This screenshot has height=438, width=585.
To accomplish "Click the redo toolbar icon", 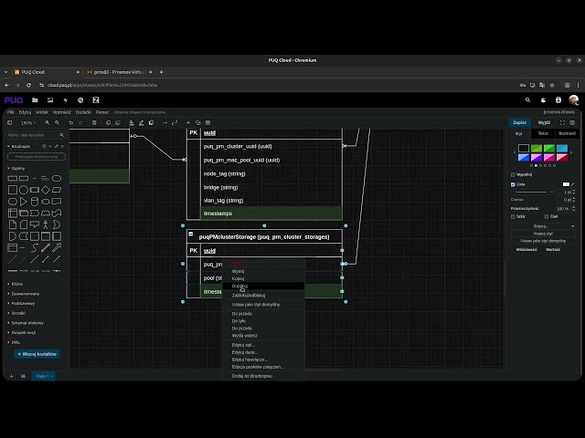I will [80, 122].
